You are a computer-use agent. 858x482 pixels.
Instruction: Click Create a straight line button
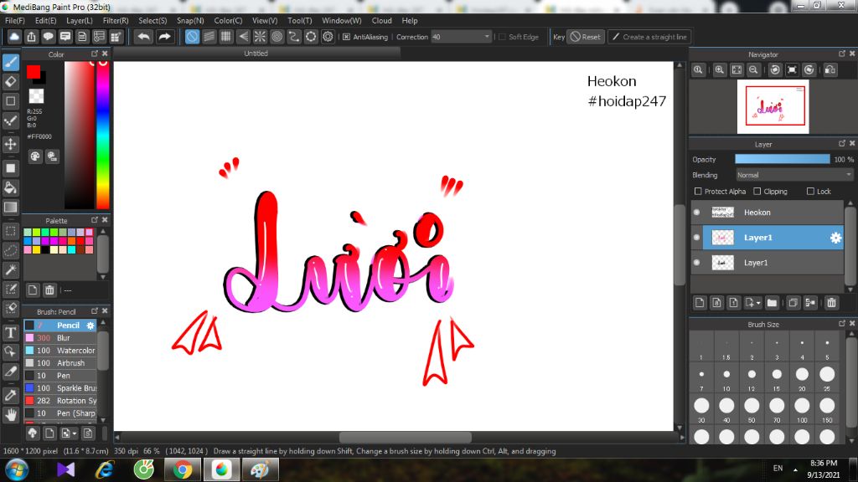pyautogui.click(x=649, y=37)
